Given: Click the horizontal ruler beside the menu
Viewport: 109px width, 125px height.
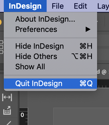Looking at the screenshot, I should (103, 84).
